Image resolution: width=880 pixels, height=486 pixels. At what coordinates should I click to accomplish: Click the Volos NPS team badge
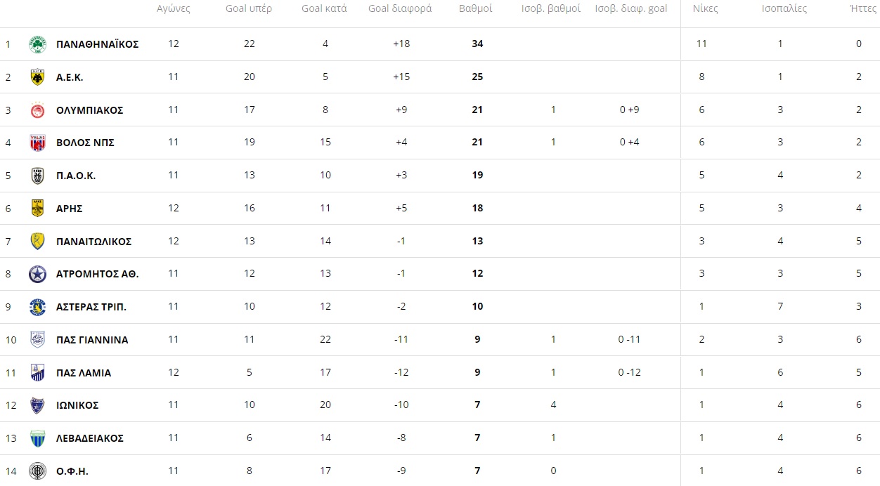pyautogui.click(x=37, y=143)
